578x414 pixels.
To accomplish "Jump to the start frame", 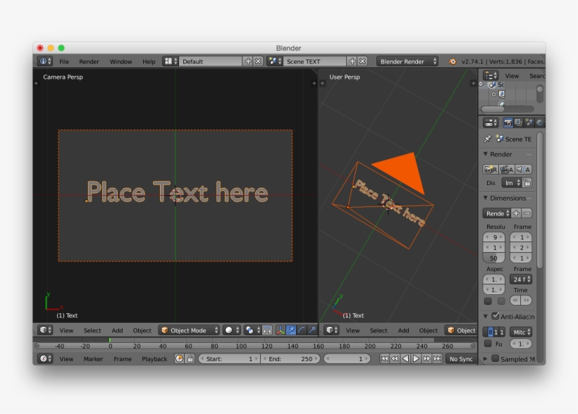I will point(384,358).
